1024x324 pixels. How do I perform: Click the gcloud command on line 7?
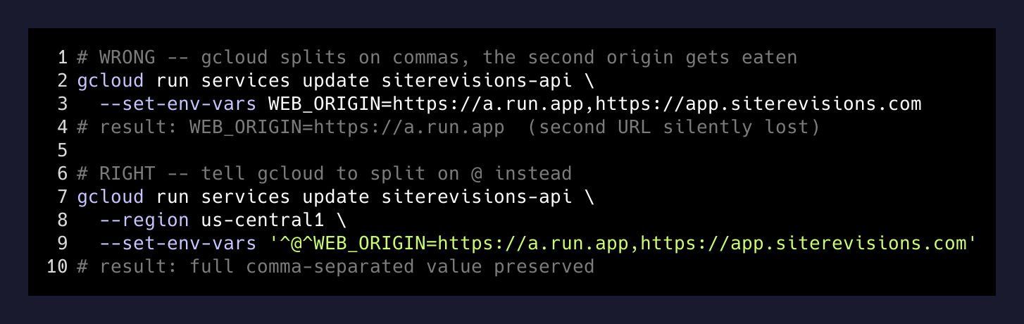(110, 197)
